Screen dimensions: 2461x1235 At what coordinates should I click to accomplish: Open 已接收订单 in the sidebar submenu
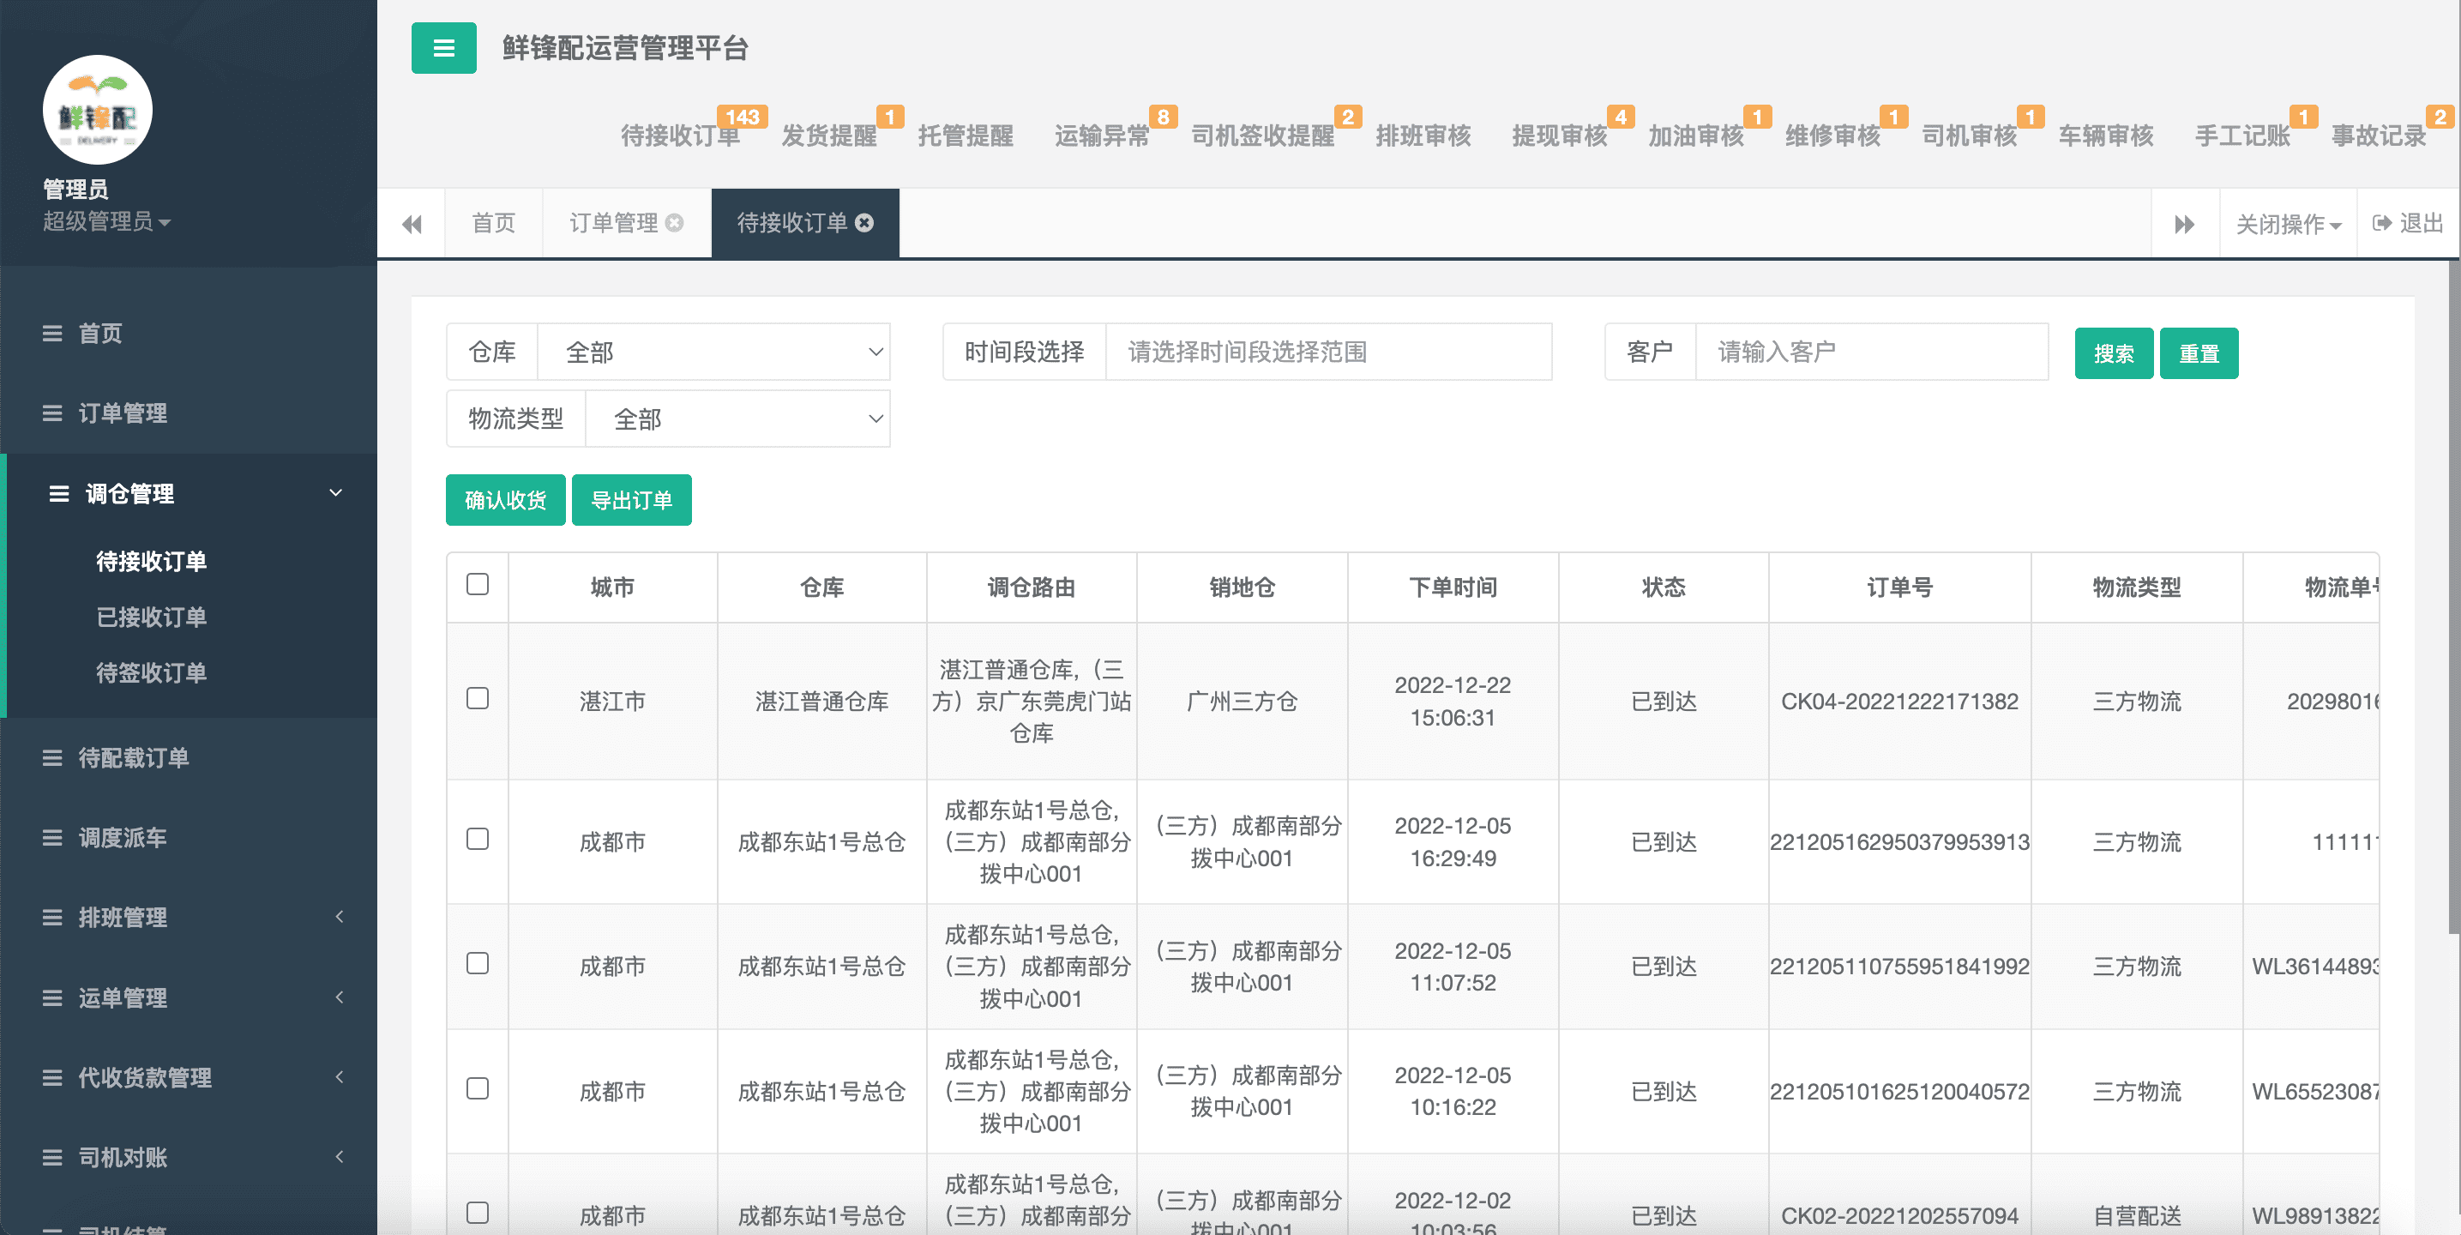pyautogui.click(x=151, y=617)
